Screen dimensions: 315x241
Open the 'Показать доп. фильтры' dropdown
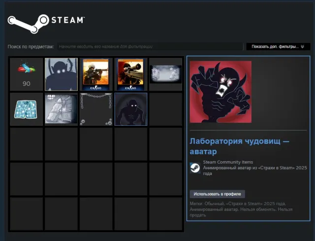[278, 47]
